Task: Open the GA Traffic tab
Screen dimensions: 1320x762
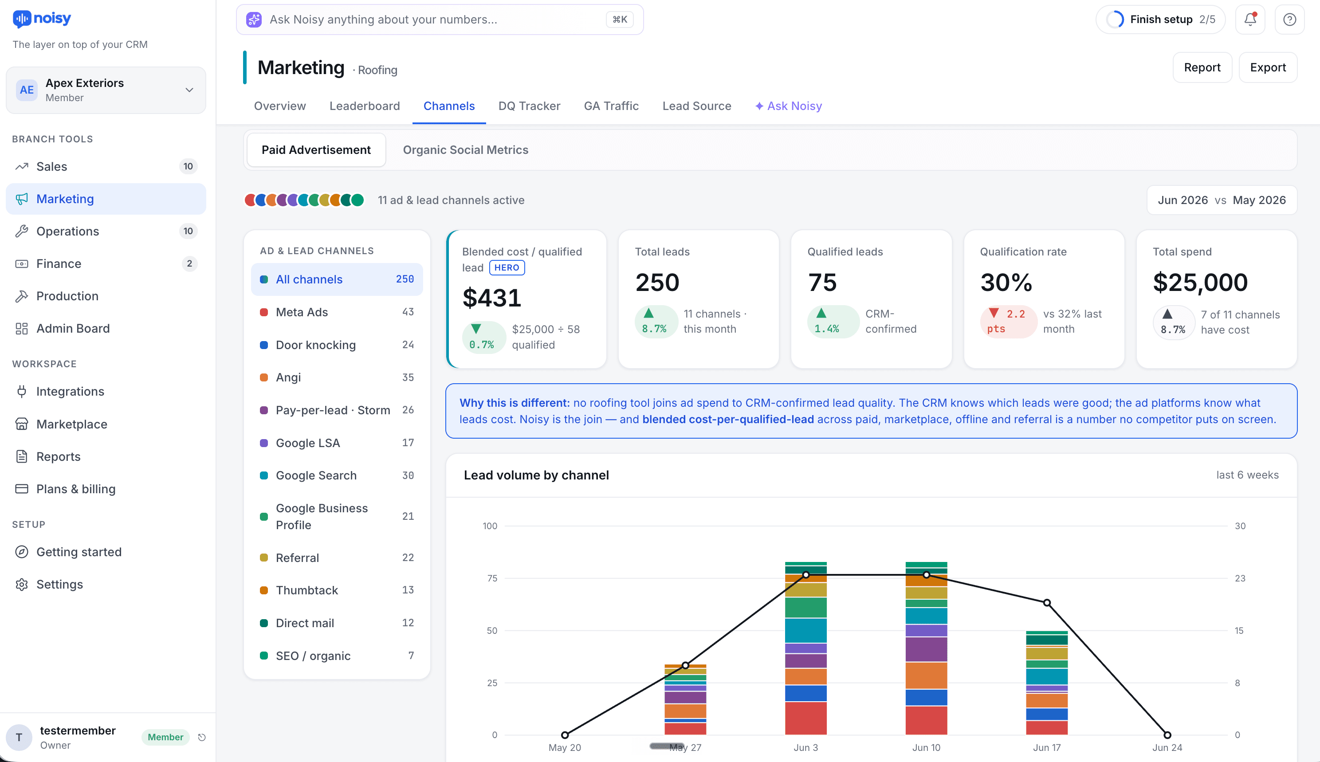Action: pos(611,106)
